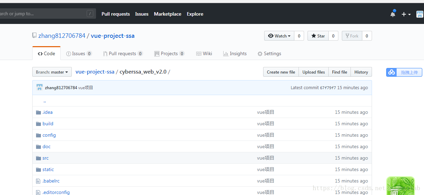Open the config folder link

(49, 135)
